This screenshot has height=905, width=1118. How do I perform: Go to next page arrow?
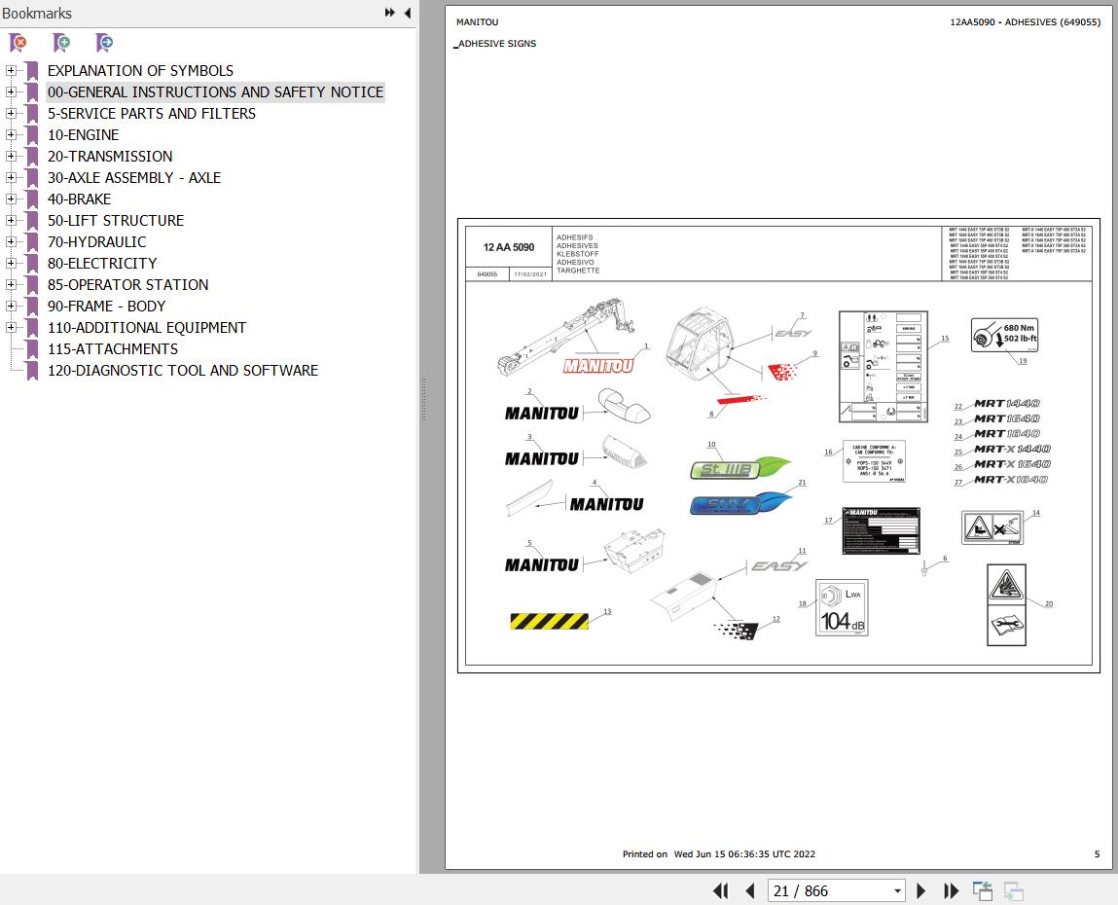920,890
